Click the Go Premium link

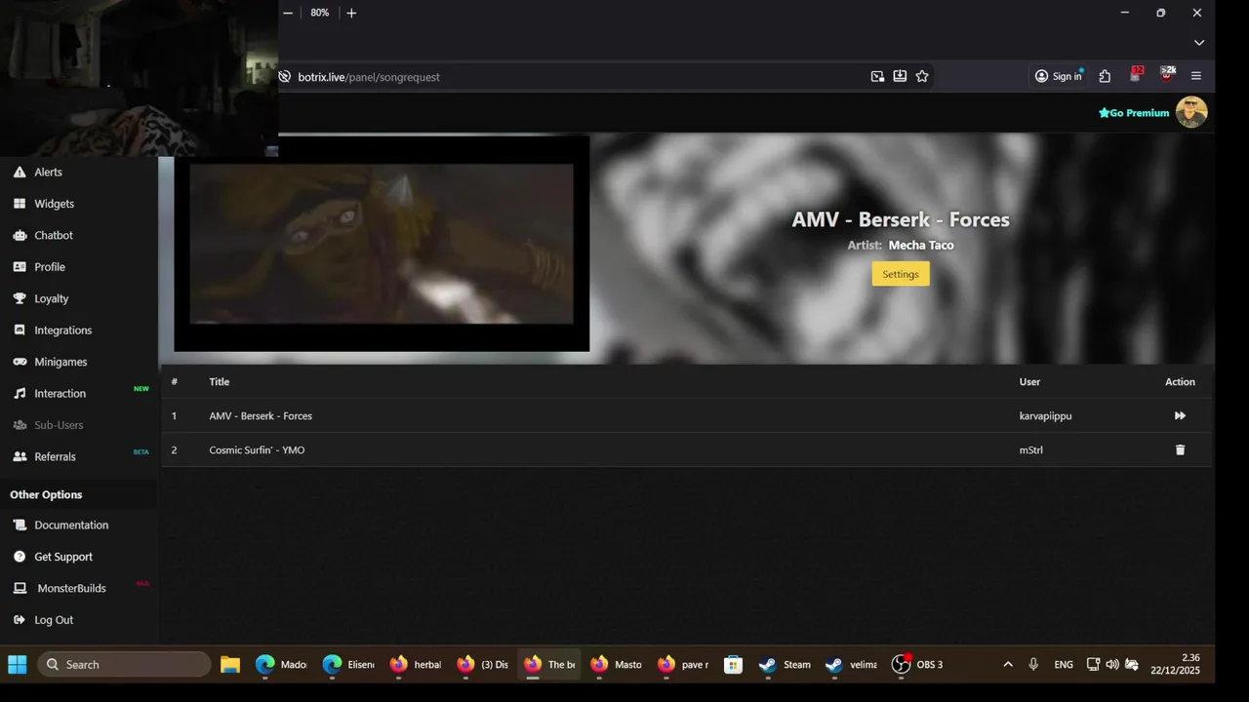(x=1134, y=113)
